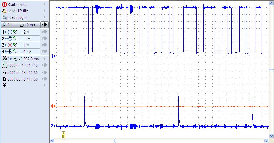Click the trigger level icon before 982.9 mV
Screen dimensions: 274x143
click(x=21, y=59)
